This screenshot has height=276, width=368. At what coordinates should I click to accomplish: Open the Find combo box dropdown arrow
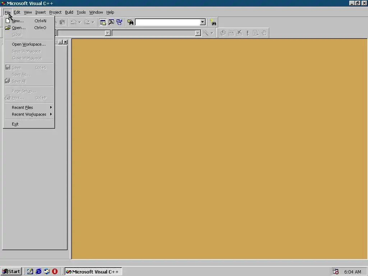pos(203,22)
